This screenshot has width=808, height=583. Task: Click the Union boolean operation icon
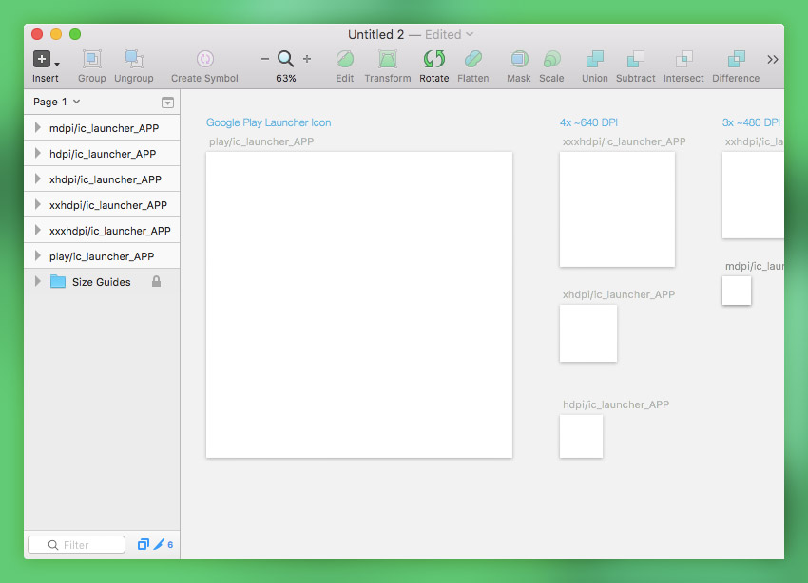tap(594, 60)
